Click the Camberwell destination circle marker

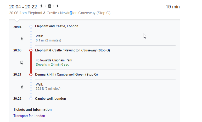point(31,99)
